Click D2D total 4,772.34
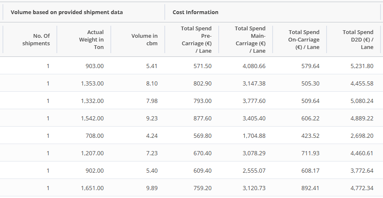 pyautogui.click(x=362, y=188)
